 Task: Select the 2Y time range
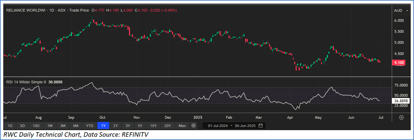pyautogui.click(x=115, y=126)
